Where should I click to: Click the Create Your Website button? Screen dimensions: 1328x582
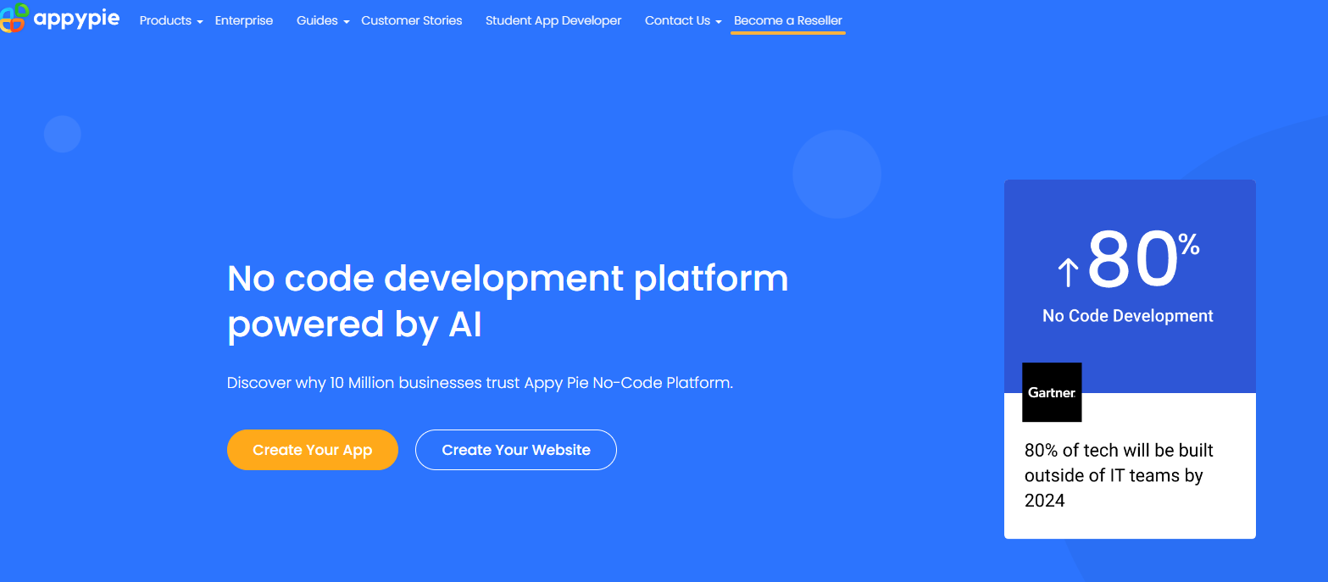[515, 450]
